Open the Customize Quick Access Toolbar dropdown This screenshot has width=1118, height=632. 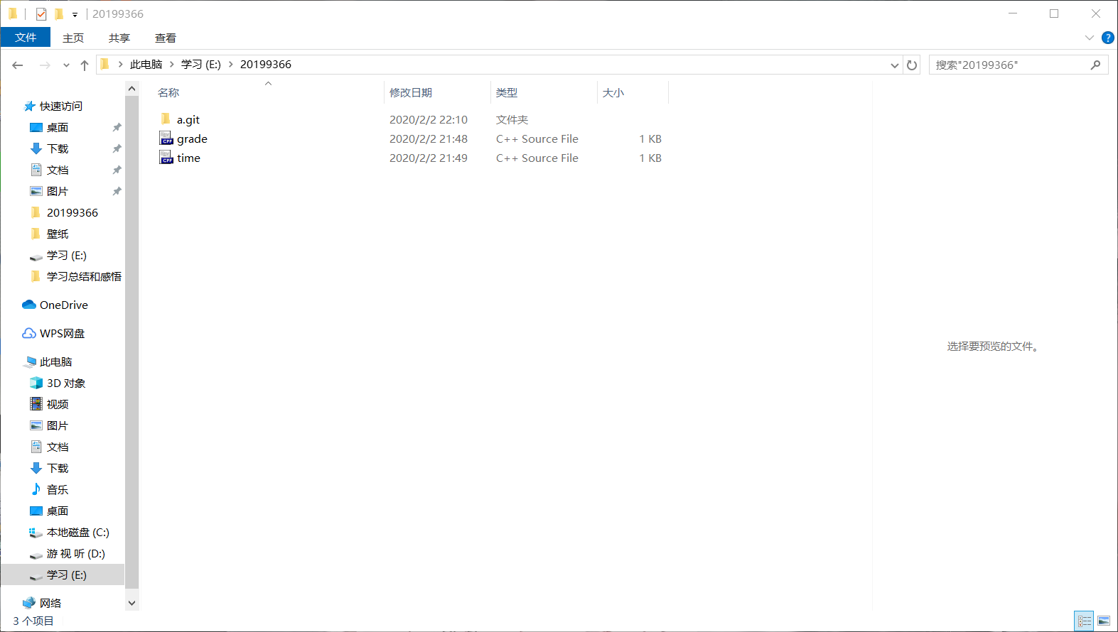(x=75, y=14)
